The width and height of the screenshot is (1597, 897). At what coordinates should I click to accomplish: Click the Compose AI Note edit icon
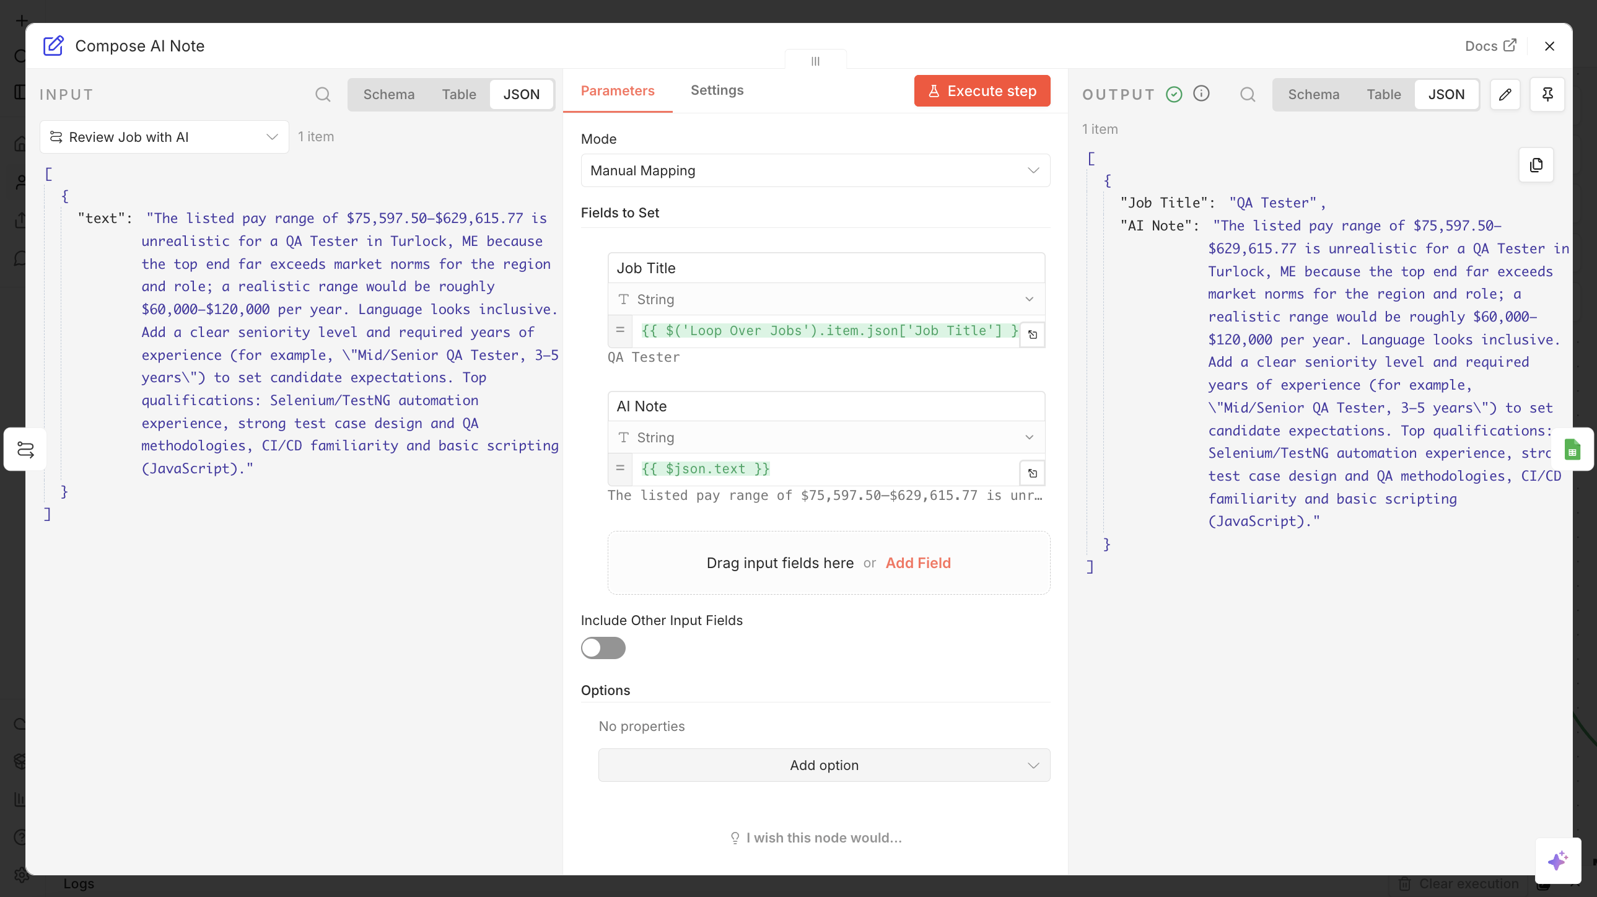pyautogui.click(x=53, y=46)
